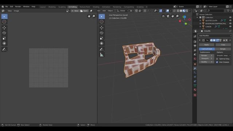Enable the Optimal Display checkbox

(217, 59)
